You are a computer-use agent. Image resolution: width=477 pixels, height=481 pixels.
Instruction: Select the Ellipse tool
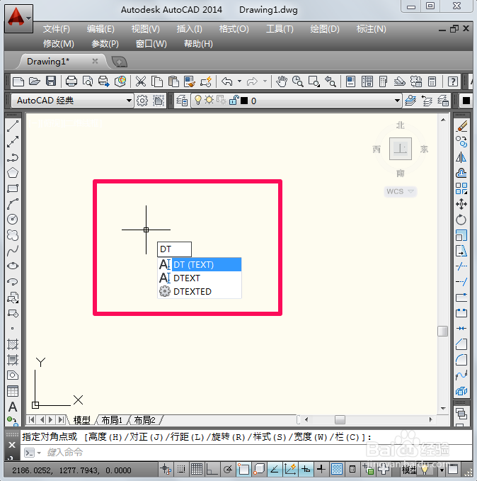[x=13, y=266]
